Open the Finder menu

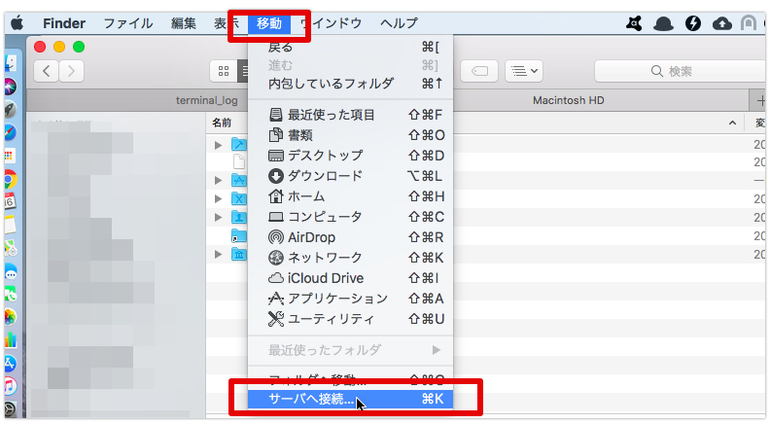[x=64, y=23]
